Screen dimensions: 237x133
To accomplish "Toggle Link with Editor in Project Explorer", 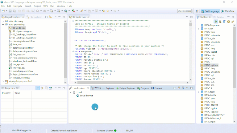I will (51, 17).
